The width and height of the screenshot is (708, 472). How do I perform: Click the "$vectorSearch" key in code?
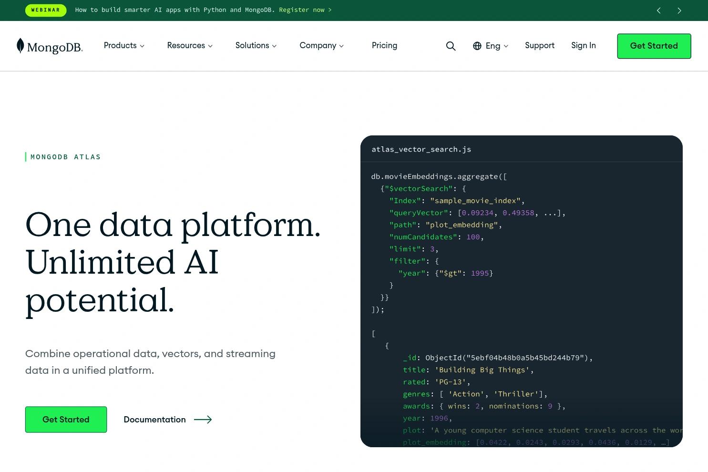pyautogui.click(x=419, y=189)
